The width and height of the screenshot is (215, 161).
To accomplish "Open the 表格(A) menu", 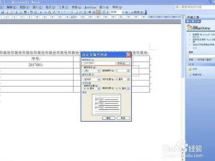I will 77,7.
